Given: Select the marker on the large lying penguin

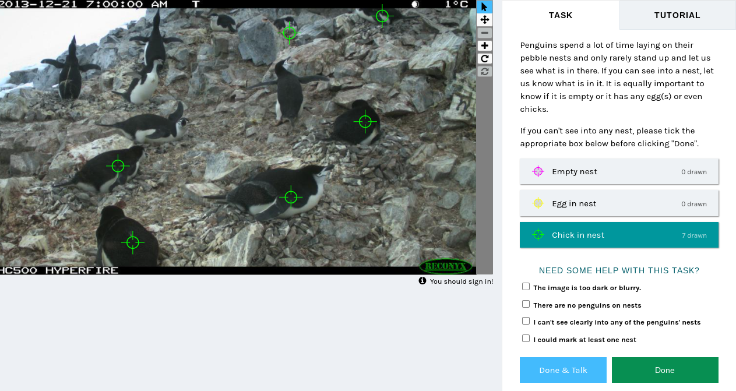Looking at the screenshot, I should click(x=291, y=198).
